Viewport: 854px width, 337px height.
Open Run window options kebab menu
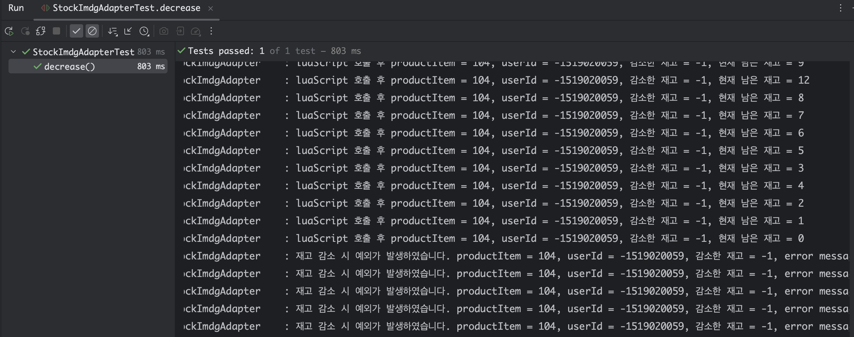click(x=840, y=8)
